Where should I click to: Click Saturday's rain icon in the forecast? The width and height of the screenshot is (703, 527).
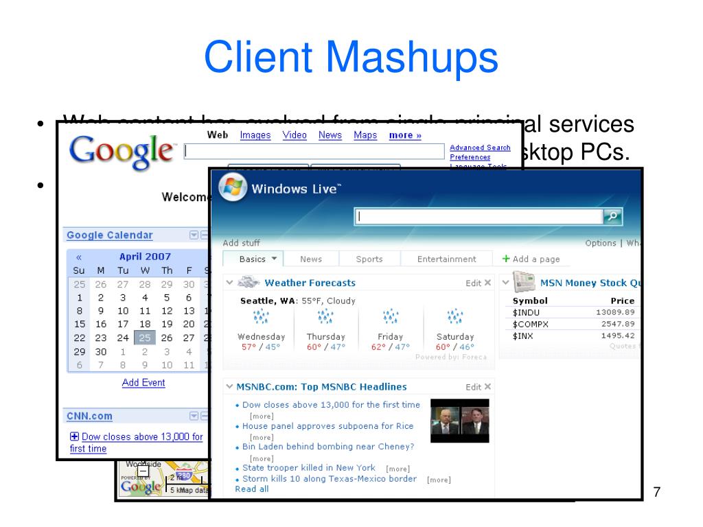click(455, 316)
